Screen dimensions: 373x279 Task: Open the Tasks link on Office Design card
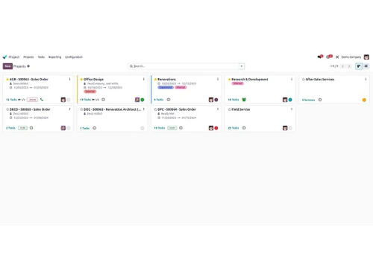pos(85,100)
